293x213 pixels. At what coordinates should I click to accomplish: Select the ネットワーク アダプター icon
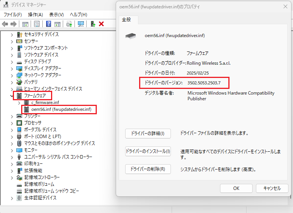(19, 75)
